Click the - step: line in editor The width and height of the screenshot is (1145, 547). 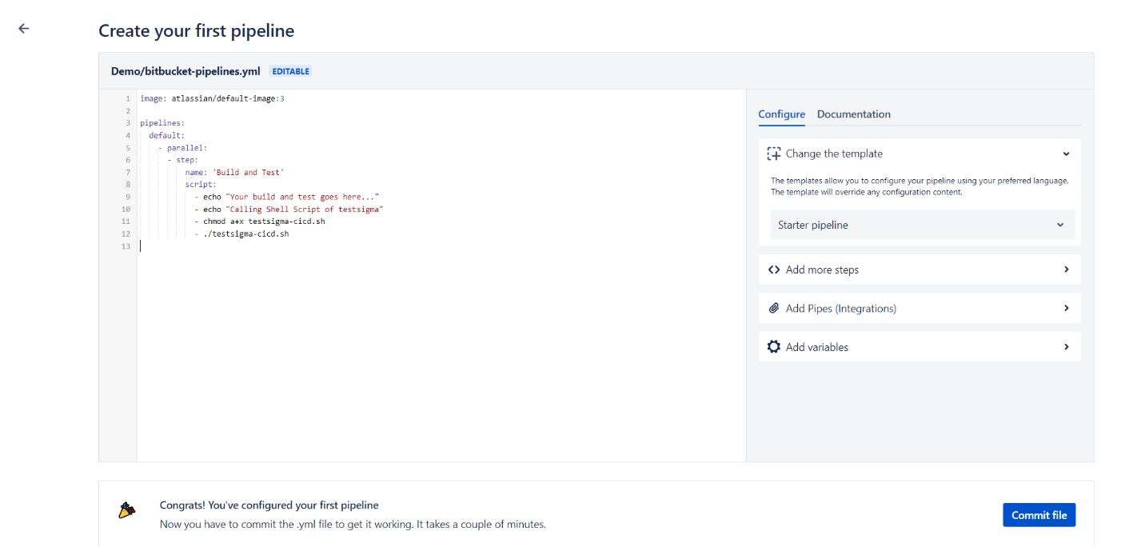click(182, 160)
